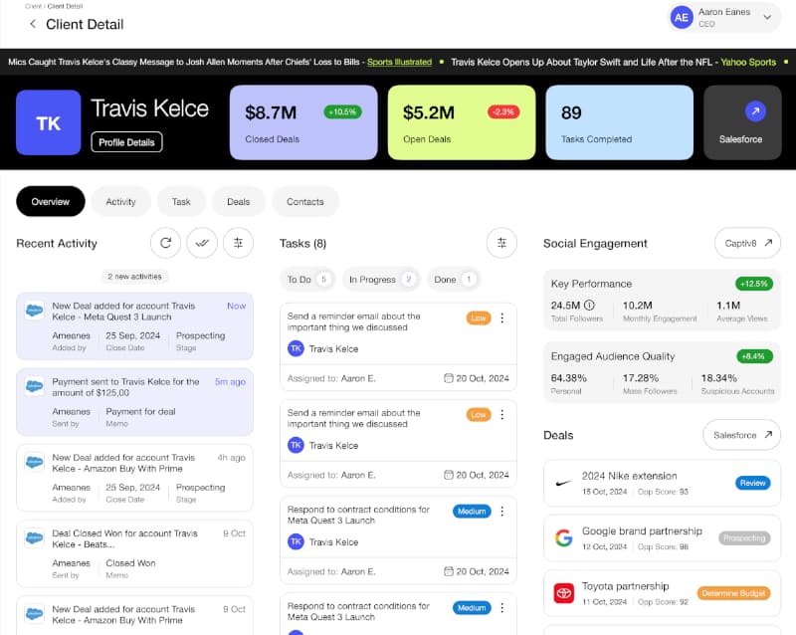This screenshot has height=635, width=796.
Task: Filter tasks by In Progress
Action: 381,280
